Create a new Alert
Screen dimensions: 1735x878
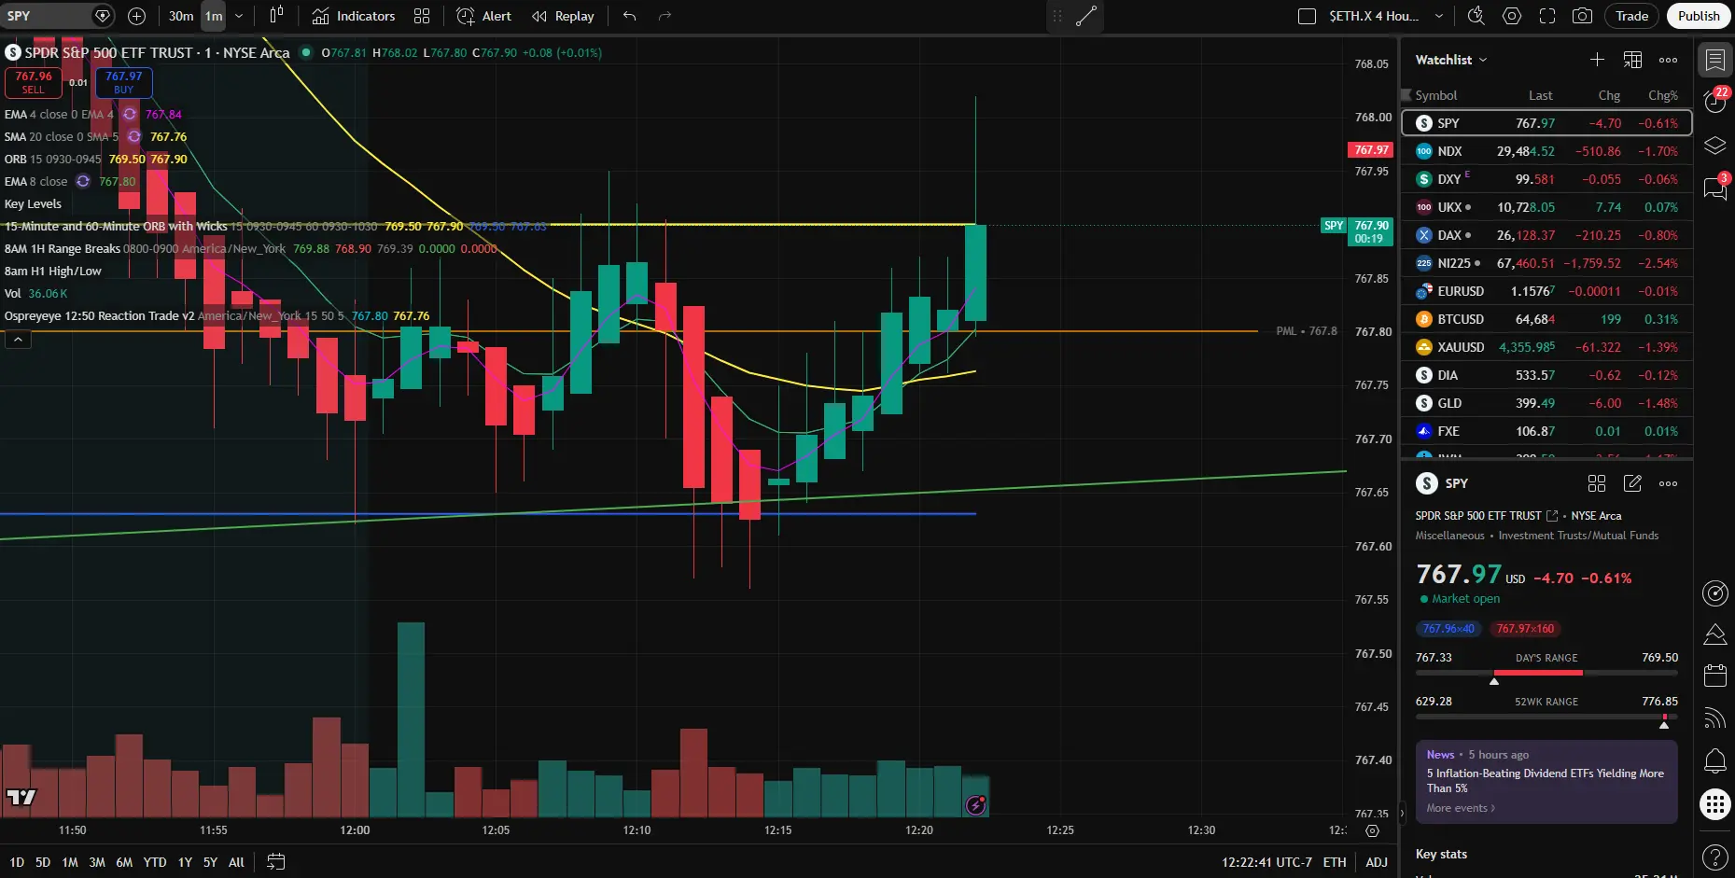pos(483,16)
